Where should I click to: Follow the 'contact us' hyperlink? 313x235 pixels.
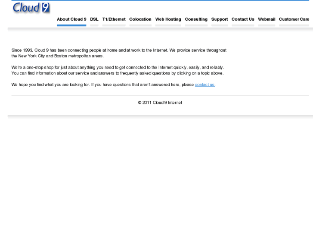205,85
